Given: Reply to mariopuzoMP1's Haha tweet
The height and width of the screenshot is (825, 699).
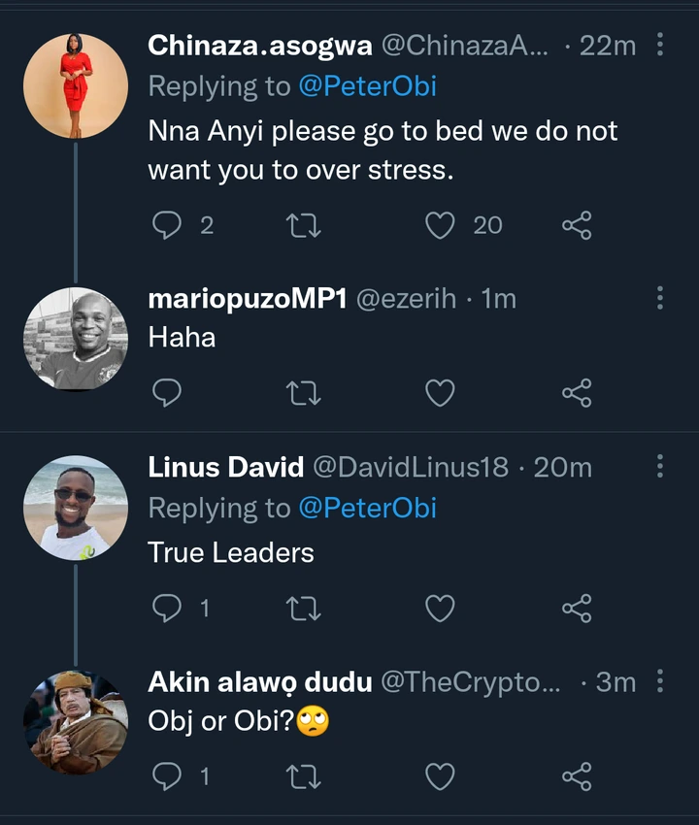Looking at the screenshot, I should (168, 392).
